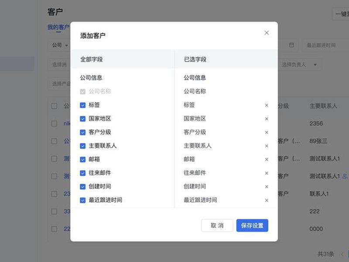Remove 往来邮件 from selected fields
The image size is (349, 262).
coord(267,173)
